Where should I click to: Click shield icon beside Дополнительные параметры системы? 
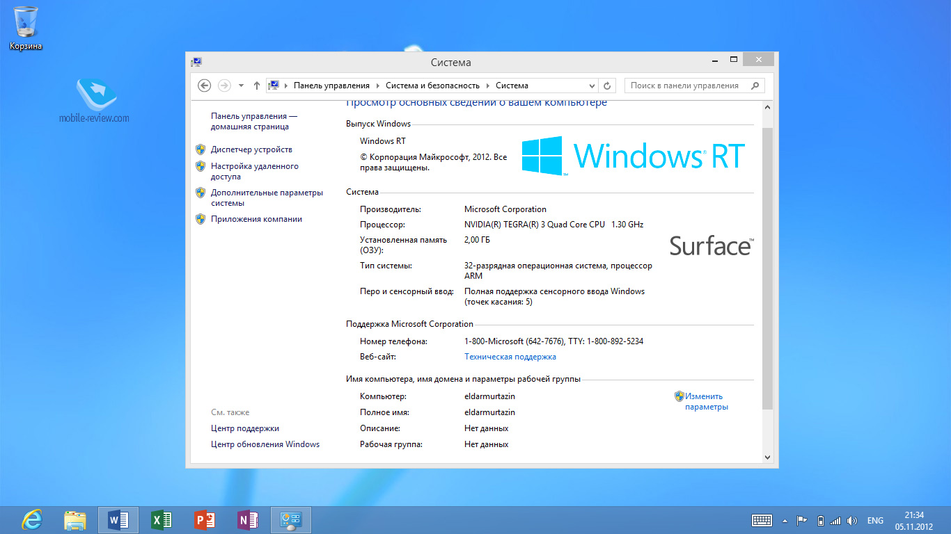tap(201, 193)
